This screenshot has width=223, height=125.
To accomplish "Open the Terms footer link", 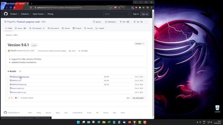I will [30, 112].
